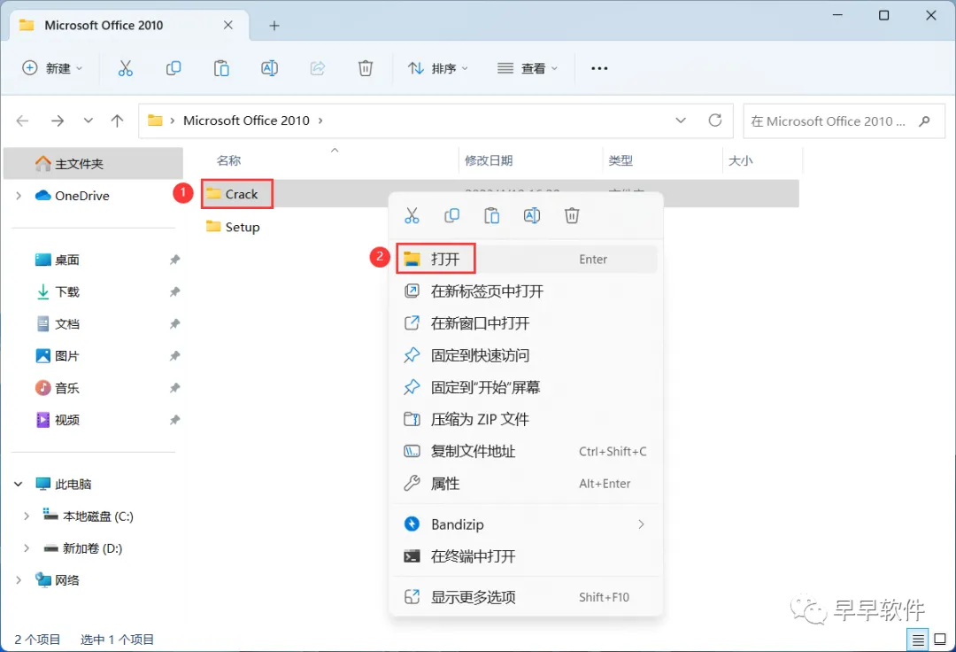Collapse the 此电脑 tree node
The width and height of the screenshot is (956, 652).
[x=19, y=485]
